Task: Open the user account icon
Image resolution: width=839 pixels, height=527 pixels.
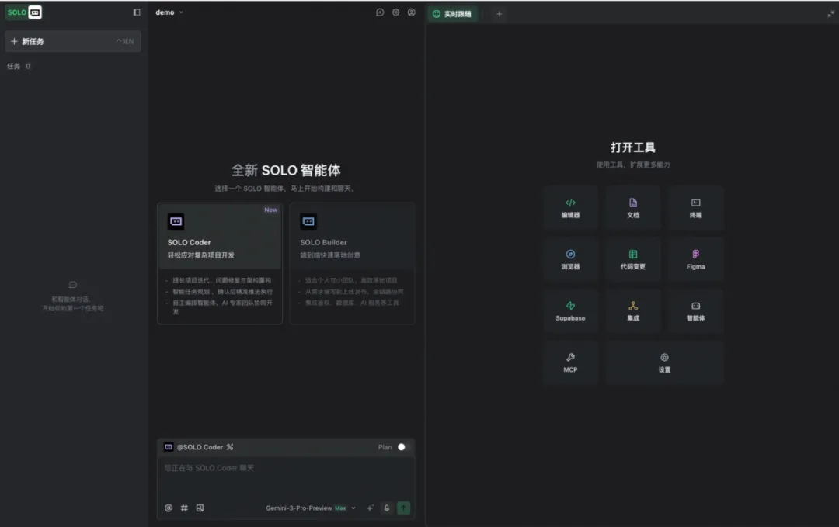Action: (x=411, y=12)
